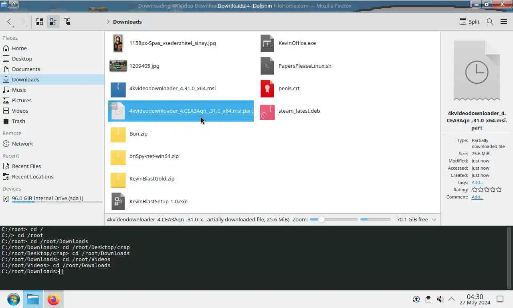
Task: Open the clipboard tray icon
Action: click(x=428, y=299)
